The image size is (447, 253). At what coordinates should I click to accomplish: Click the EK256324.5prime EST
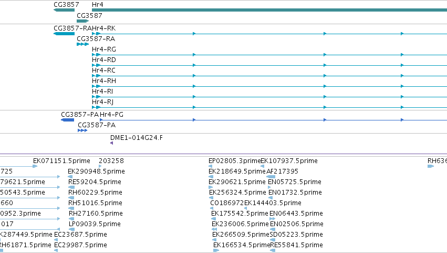(x=211, y=198)
